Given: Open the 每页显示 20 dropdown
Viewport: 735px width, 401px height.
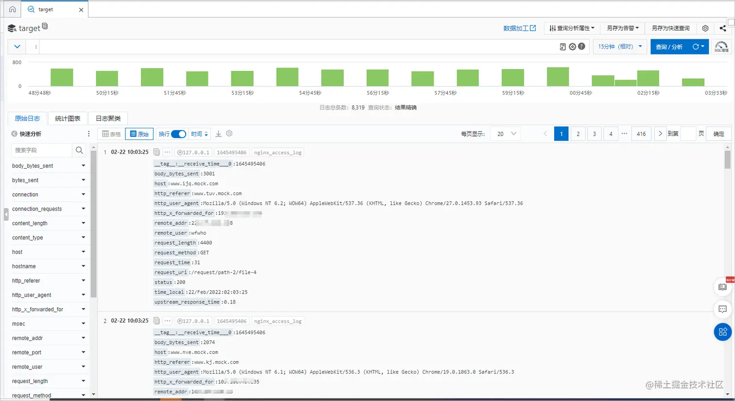Looking at the screenshot, I should (x=506, y=134).
